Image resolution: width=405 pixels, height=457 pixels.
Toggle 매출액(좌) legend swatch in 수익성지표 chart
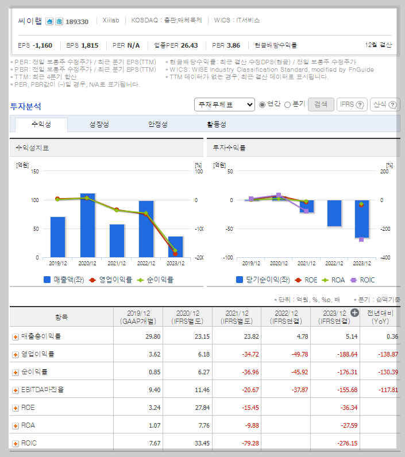click(x=47, y=280)
